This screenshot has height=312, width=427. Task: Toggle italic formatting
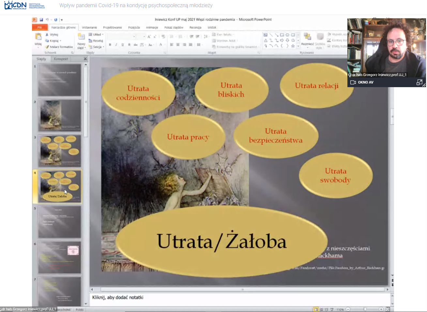pos(116,45)
